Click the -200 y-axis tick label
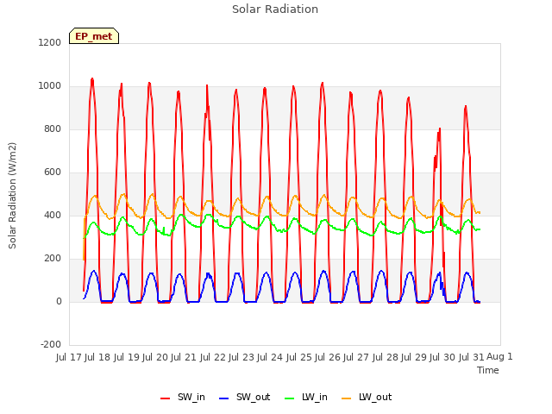This screenshot has height=414, width=552. 51,344
